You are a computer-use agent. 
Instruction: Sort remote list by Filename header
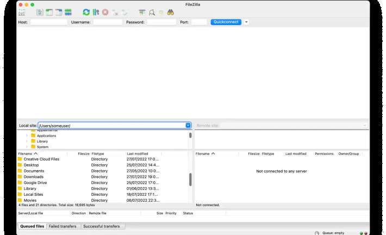coord(203,153)
